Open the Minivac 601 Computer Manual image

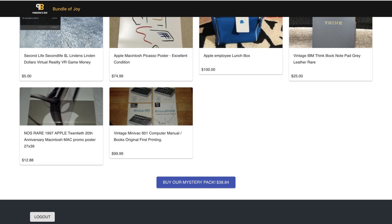point(151,106)
